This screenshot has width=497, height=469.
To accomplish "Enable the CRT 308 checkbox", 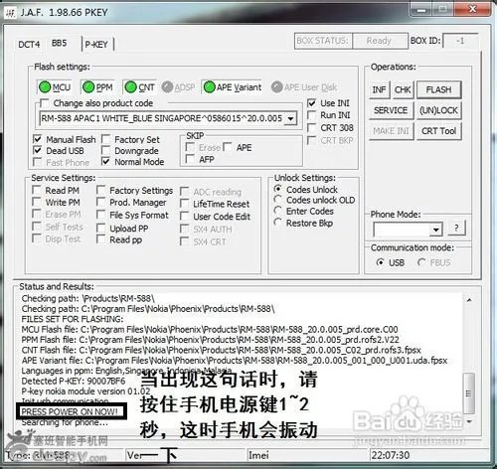I will (311, 127).
